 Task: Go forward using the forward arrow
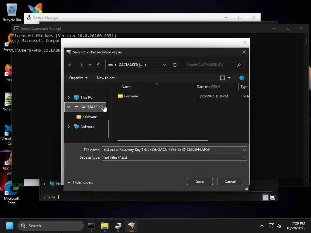80,65
